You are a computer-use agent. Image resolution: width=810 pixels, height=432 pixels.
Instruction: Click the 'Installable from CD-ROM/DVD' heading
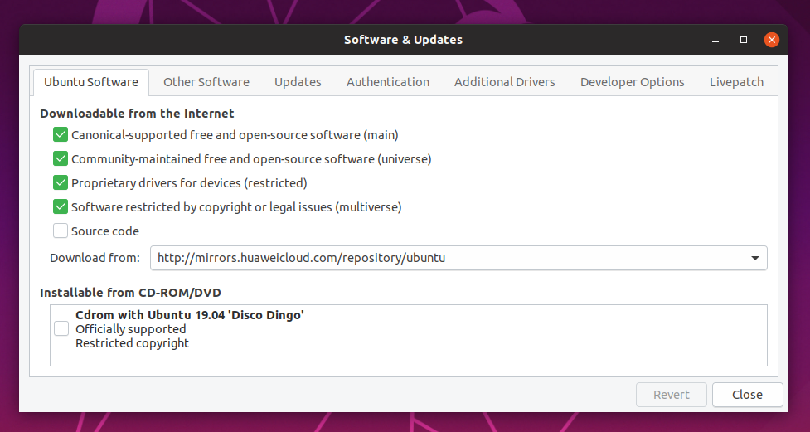130,293
